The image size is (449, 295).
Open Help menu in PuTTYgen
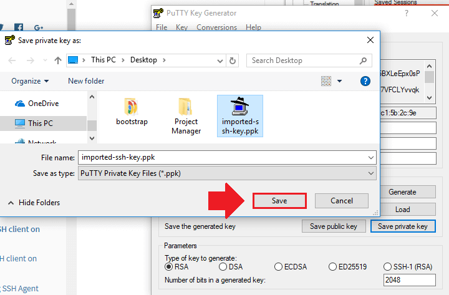point(253,27)
